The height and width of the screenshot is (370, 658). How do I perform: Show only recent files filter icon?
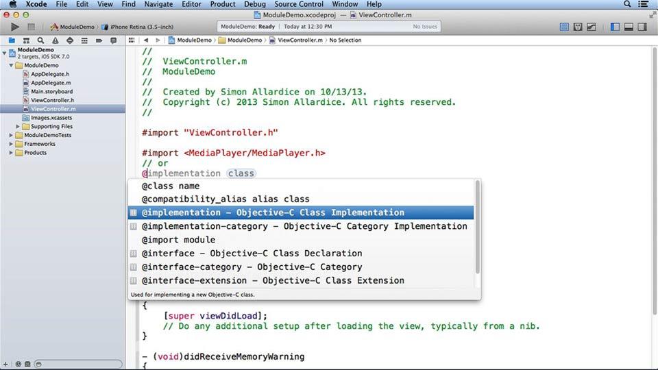(x=18, y=364)
